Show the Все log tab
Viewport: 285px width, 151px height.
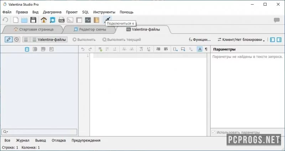click(7, 140)
